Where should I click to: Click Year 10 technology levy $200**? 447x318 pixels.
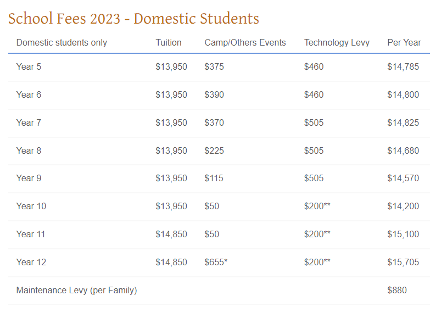click(317, 206)
